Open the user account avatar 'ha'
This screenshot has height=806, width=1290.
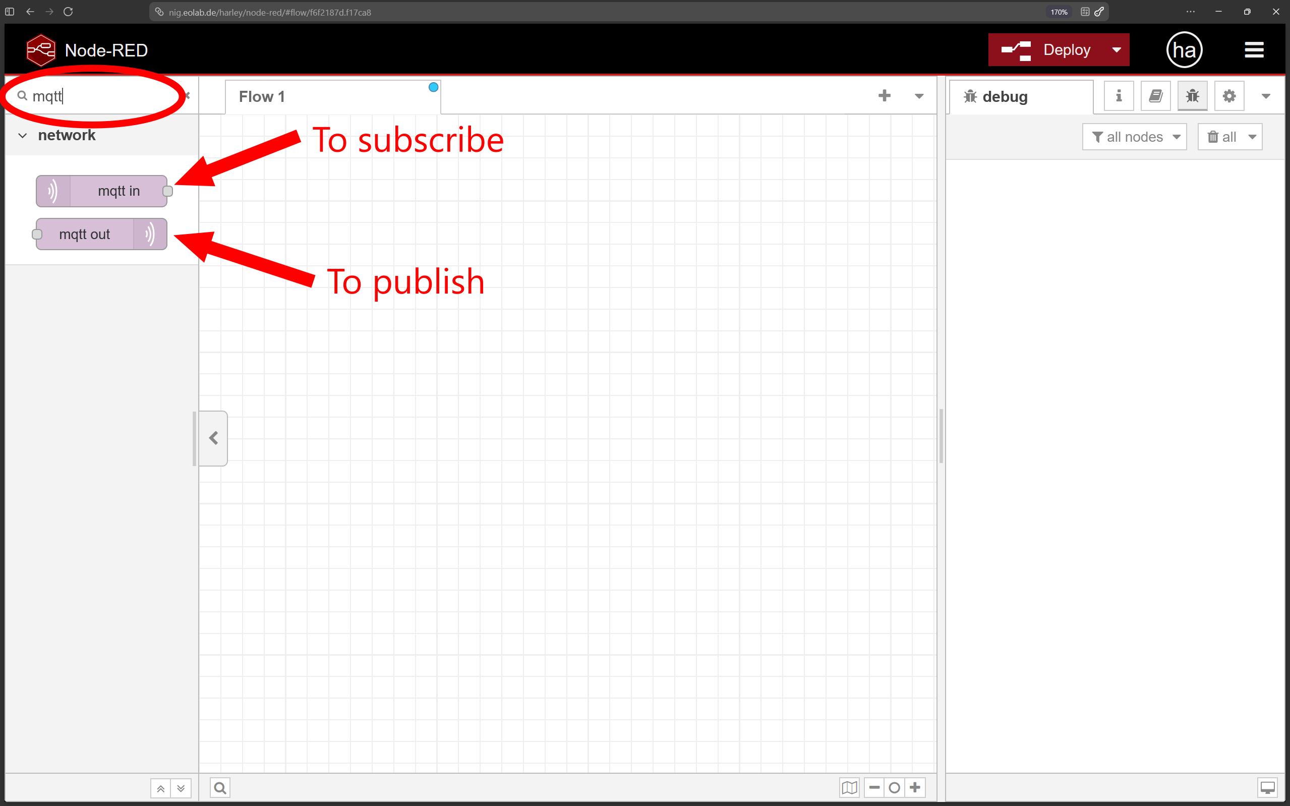tap(1184, 49)
